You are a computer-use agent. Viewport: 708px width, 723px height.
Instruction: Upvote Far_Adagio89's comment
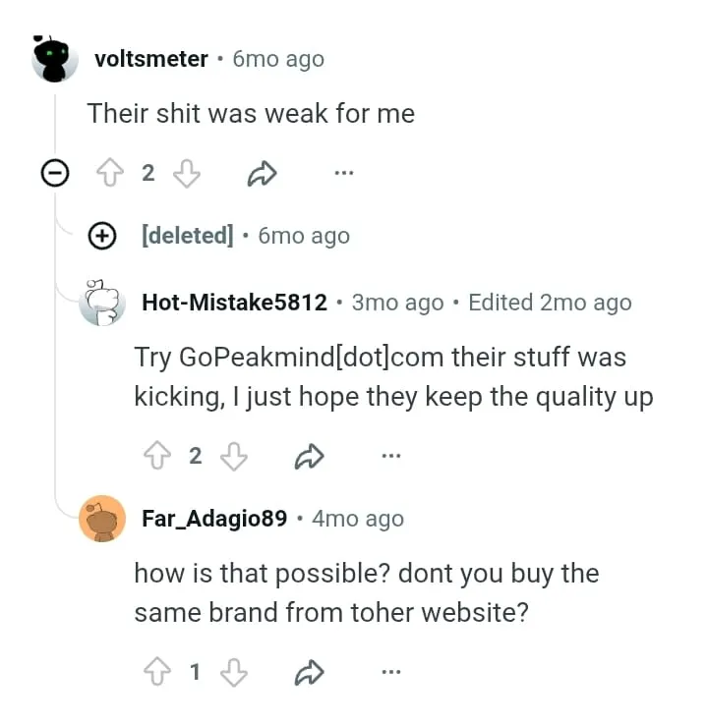click(155, 672)
